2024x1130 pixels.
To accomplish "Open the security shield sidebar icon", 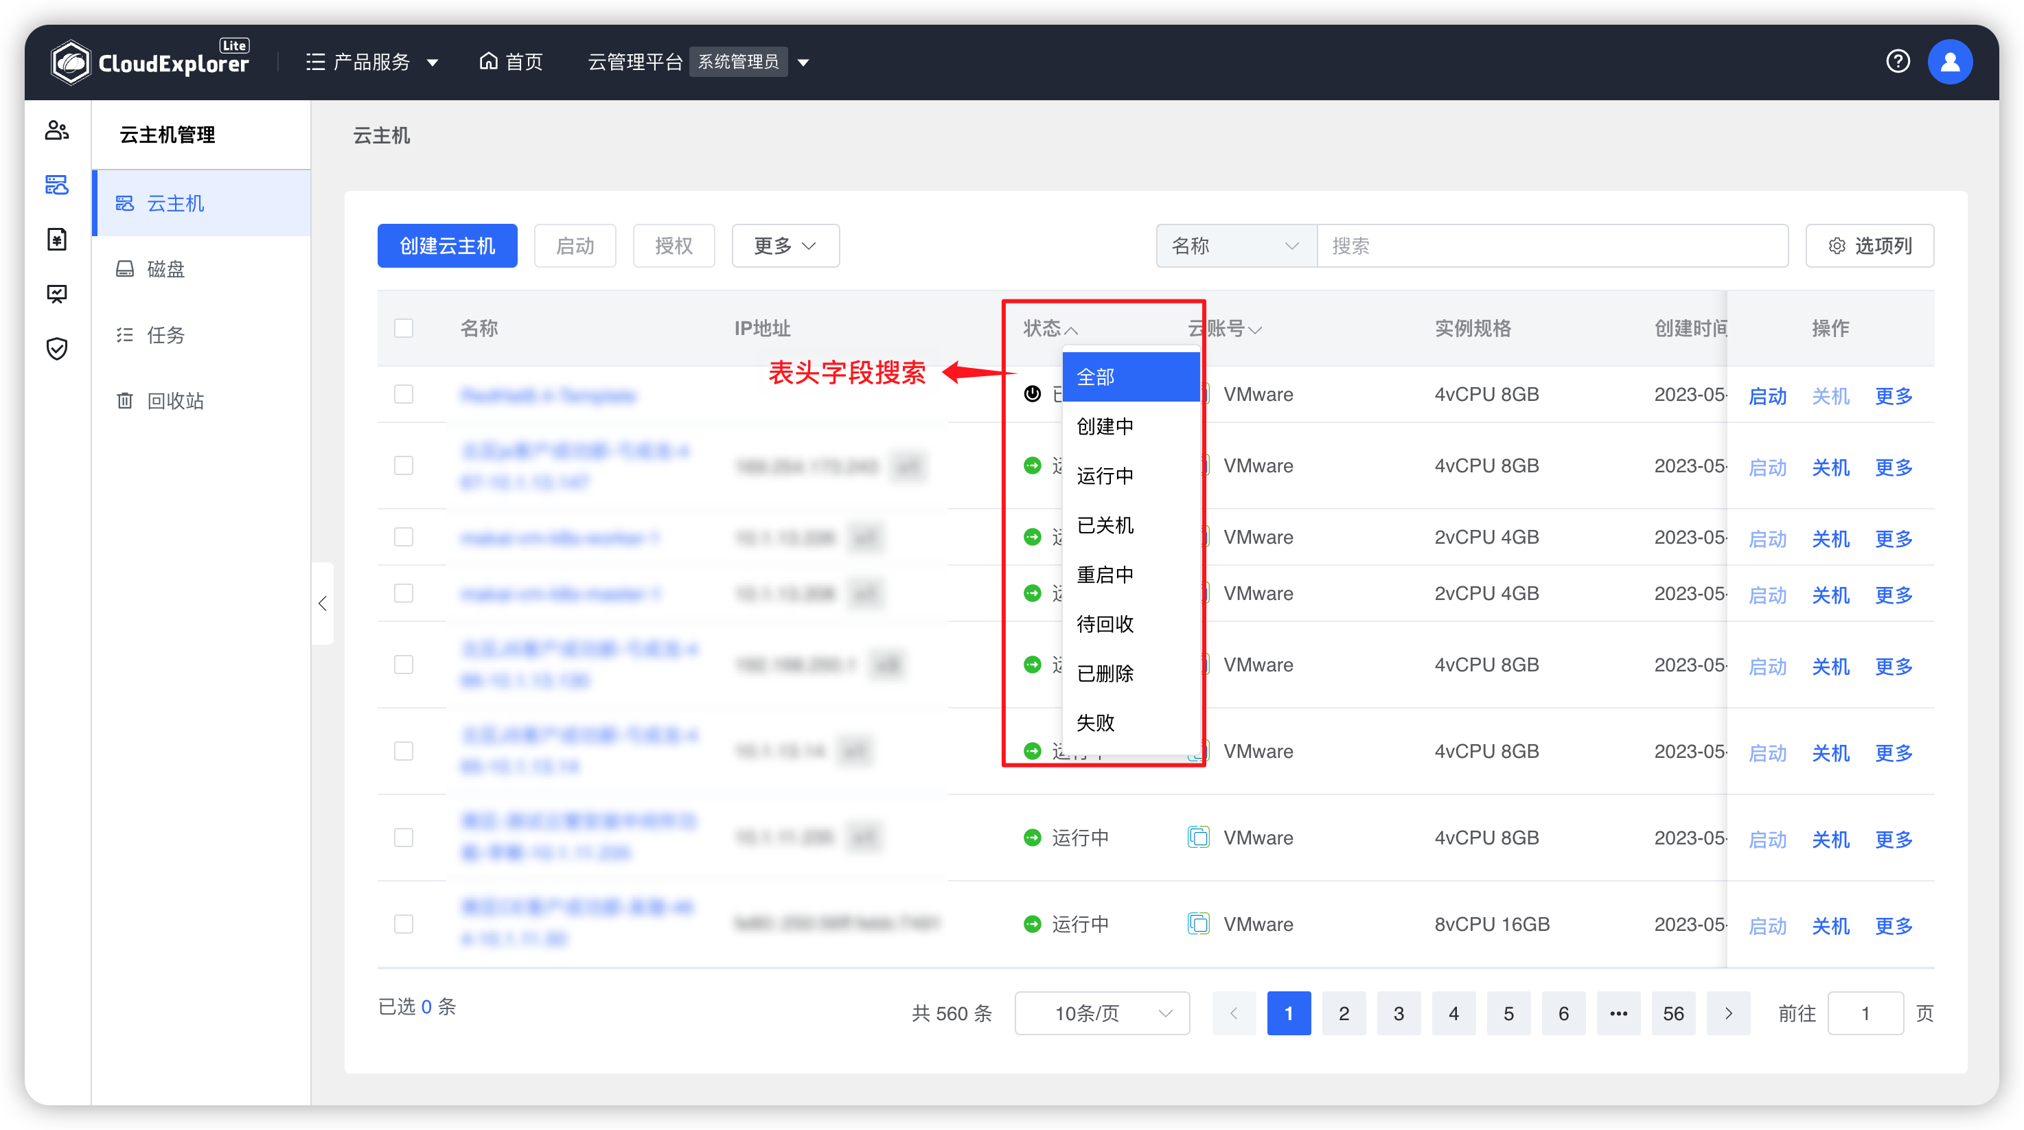I will tap(56, 348).
